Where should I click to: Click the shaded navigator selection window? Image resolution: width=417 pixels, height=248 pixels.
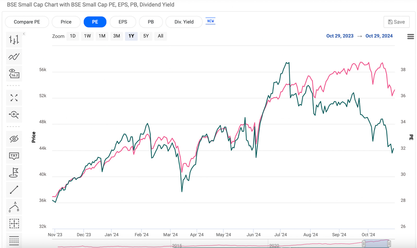point(376,244)
